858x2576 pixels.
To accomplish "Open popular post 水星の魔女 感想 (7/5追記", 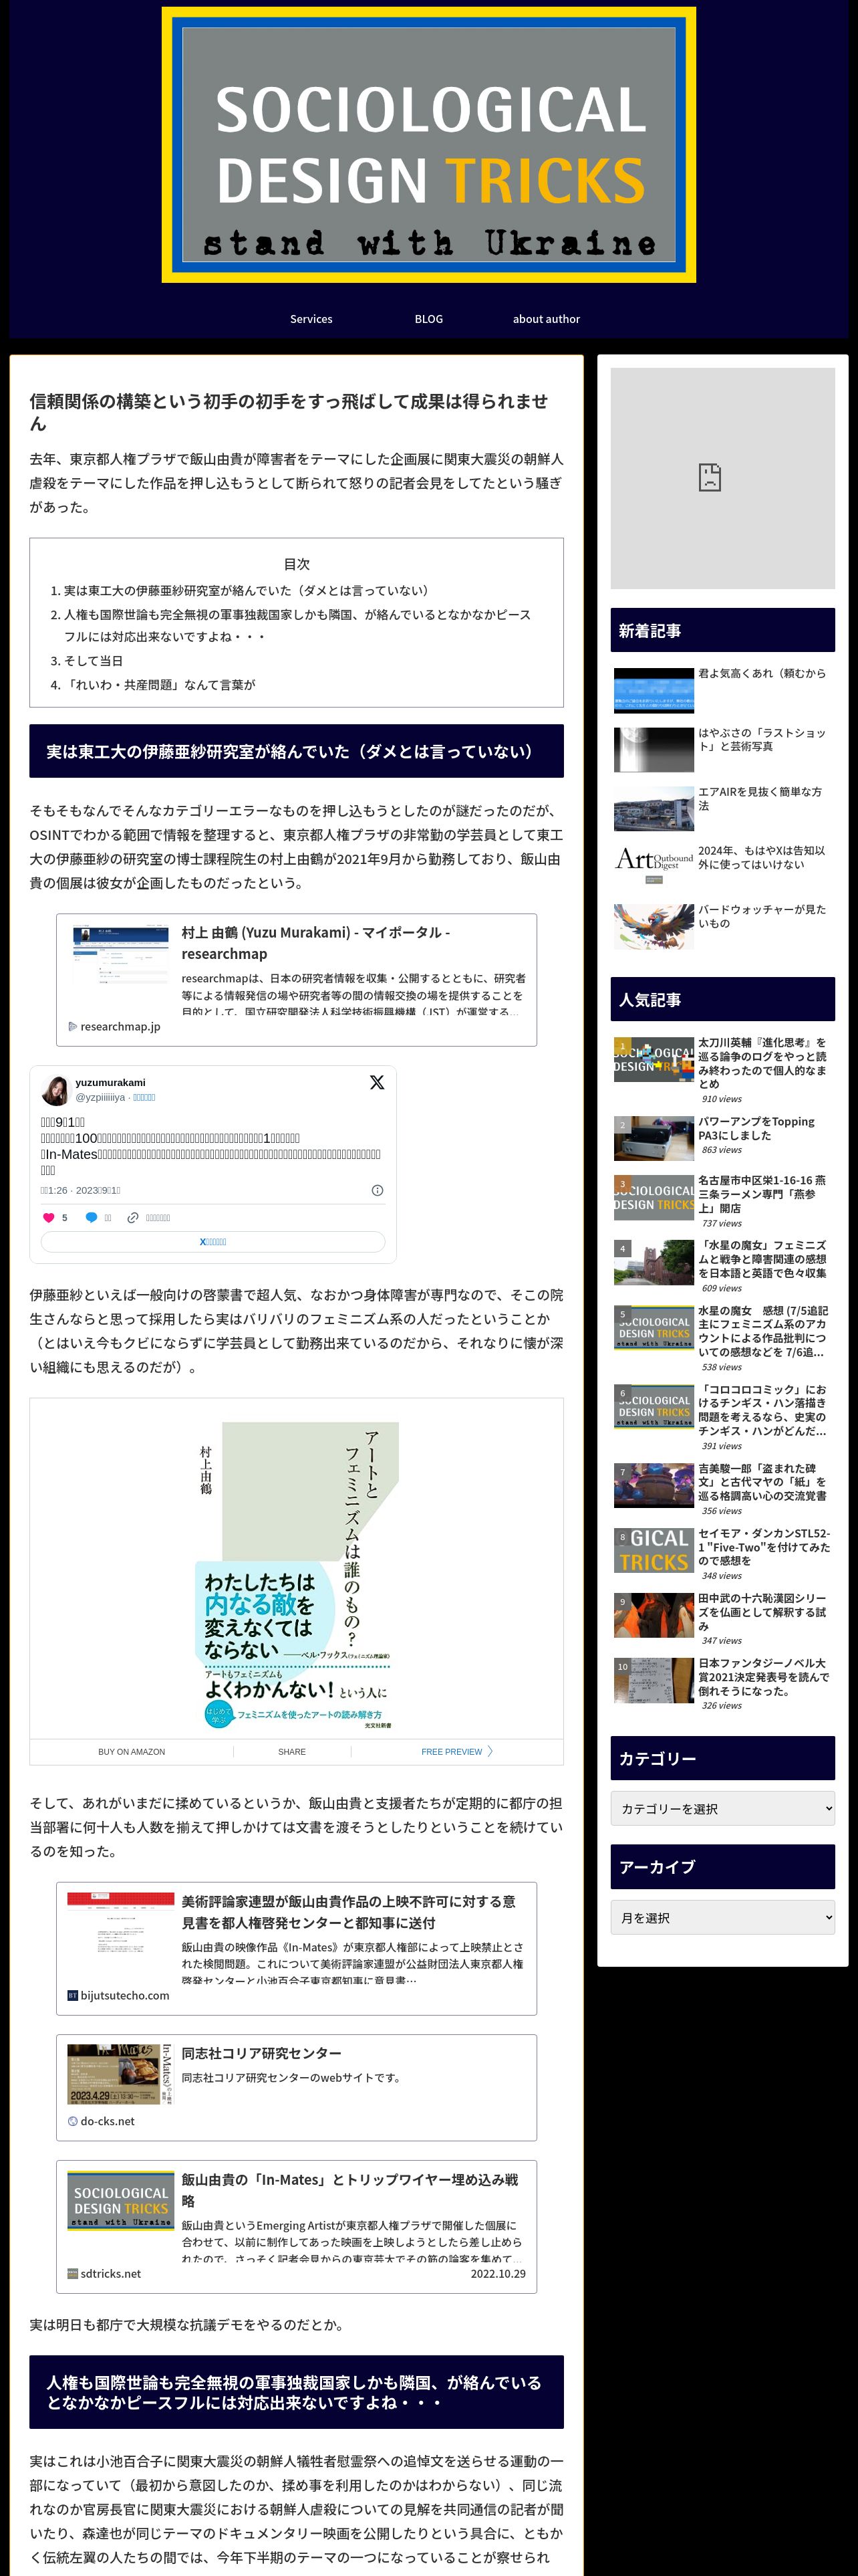I will (x=763, y=1330).
